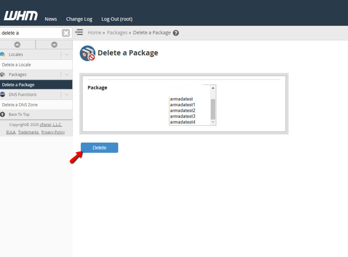Open the News menu item
This screenshot has width=348, height=257.
point(51,19)
